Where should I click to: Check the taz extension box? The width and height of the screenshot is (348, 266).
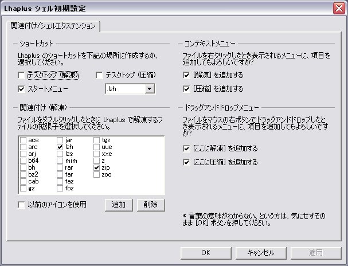point(60,181)
